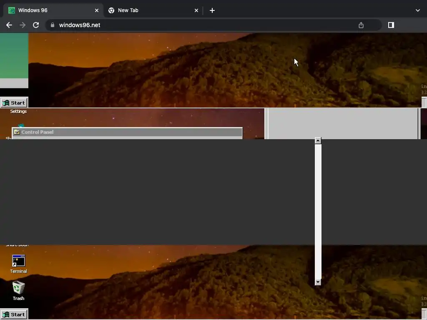Share this page using the share icon
The width and height of the screenshot is (427, 320).
pos(361,25)
